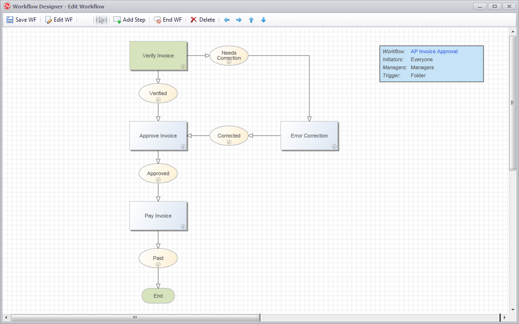Click the Add Step icon

pyautogui.click(x=117, y=20)
